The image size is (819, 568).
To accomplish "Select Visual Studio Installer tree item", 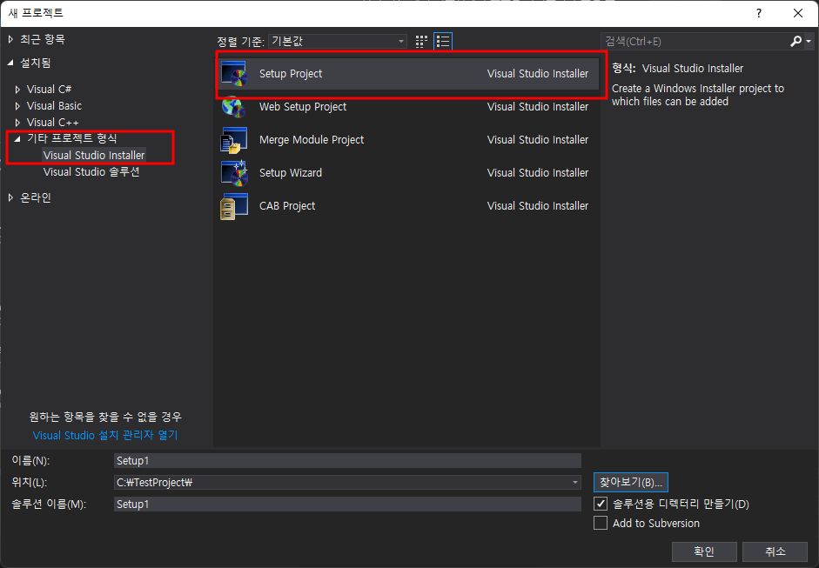I will pyautogui.click(x=94, y=155).
